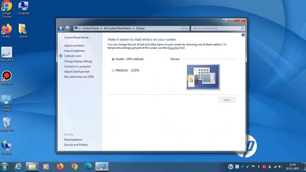Click the Apply button

pyautogui.click(x=227, y=100)
